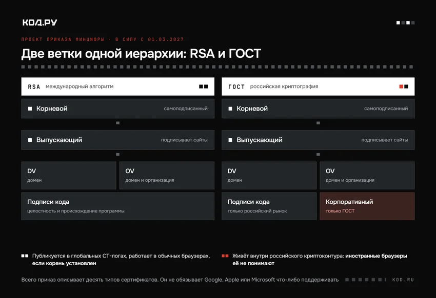Open the RSA Корневой certificate block

coord(117,109)
